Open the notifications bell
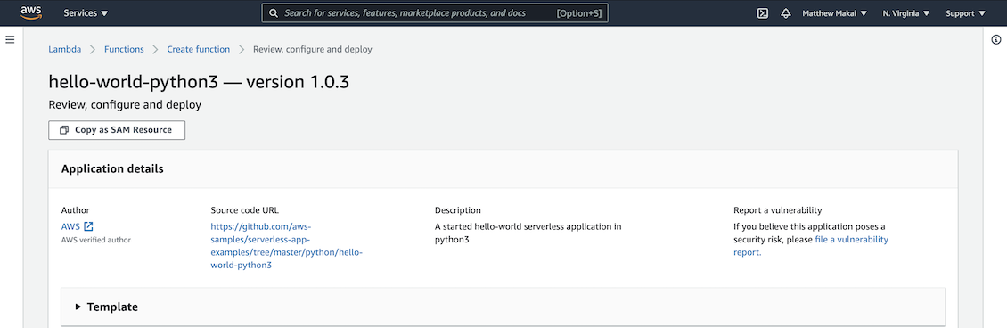The width and height of the screenshot is (1007, 328). (x=785, y=12)
